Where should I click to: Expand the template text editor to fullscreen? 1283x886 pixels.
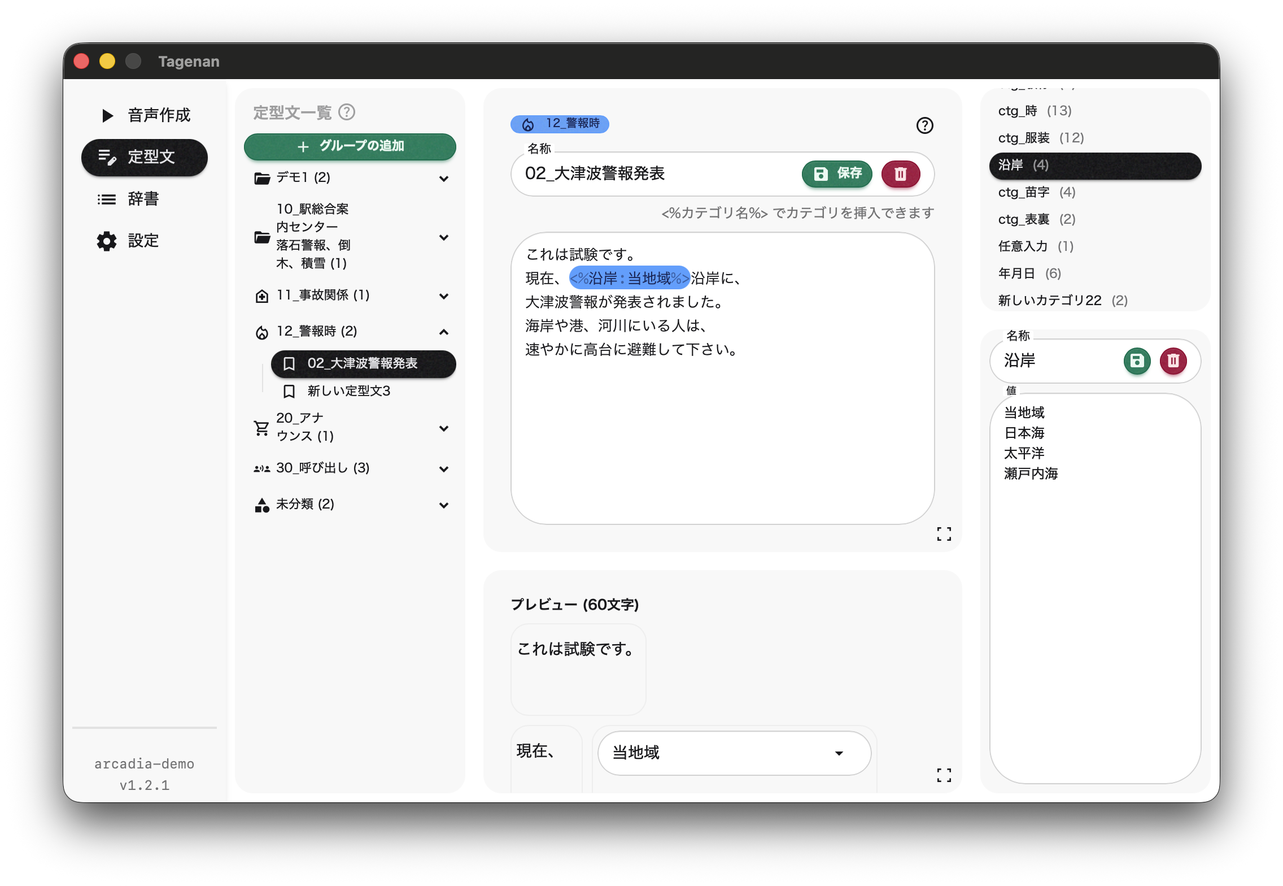tap(944, 534)
